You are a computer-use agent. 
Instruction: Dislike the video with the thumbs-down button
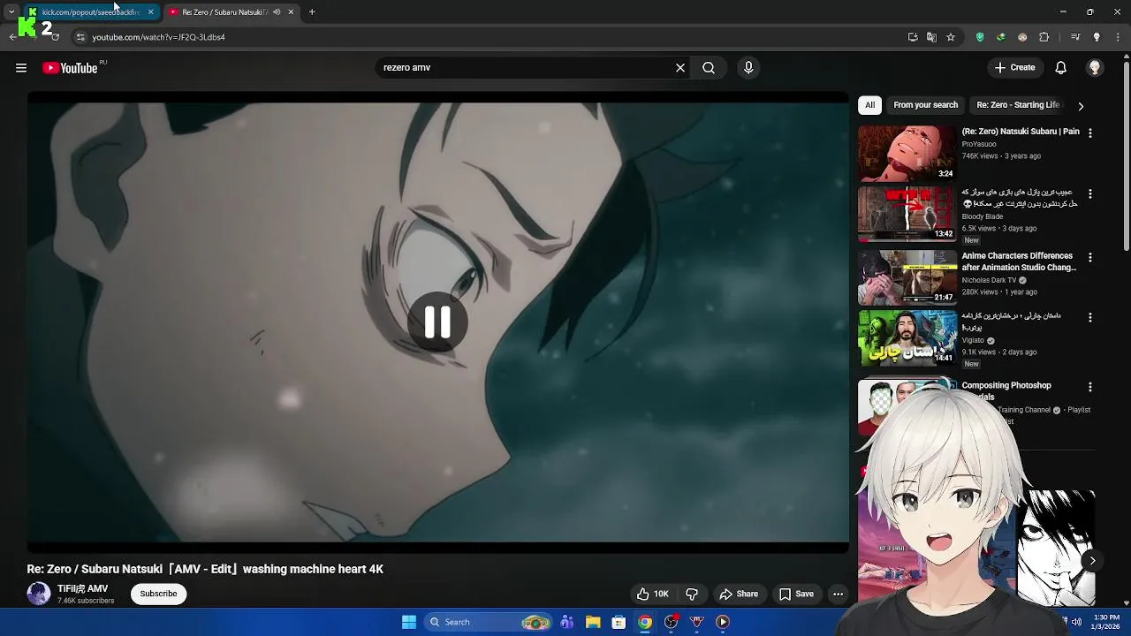point(692,594)
